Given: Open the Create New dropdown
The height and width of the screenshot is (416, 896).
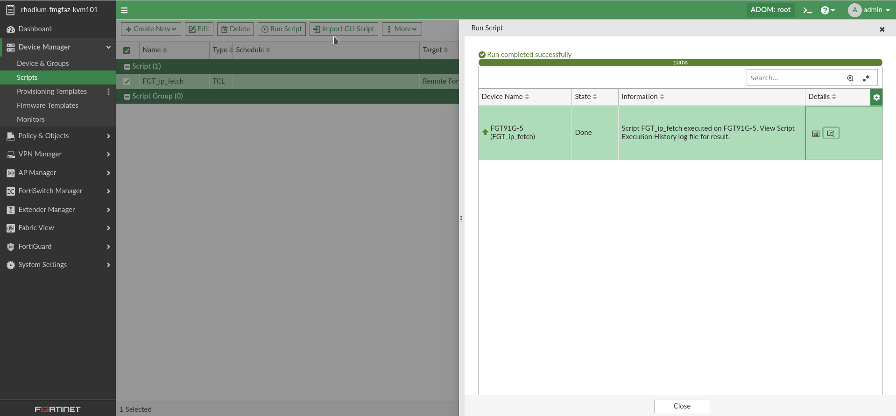Looking at the screenshot, I should click(x=151, y=29).
